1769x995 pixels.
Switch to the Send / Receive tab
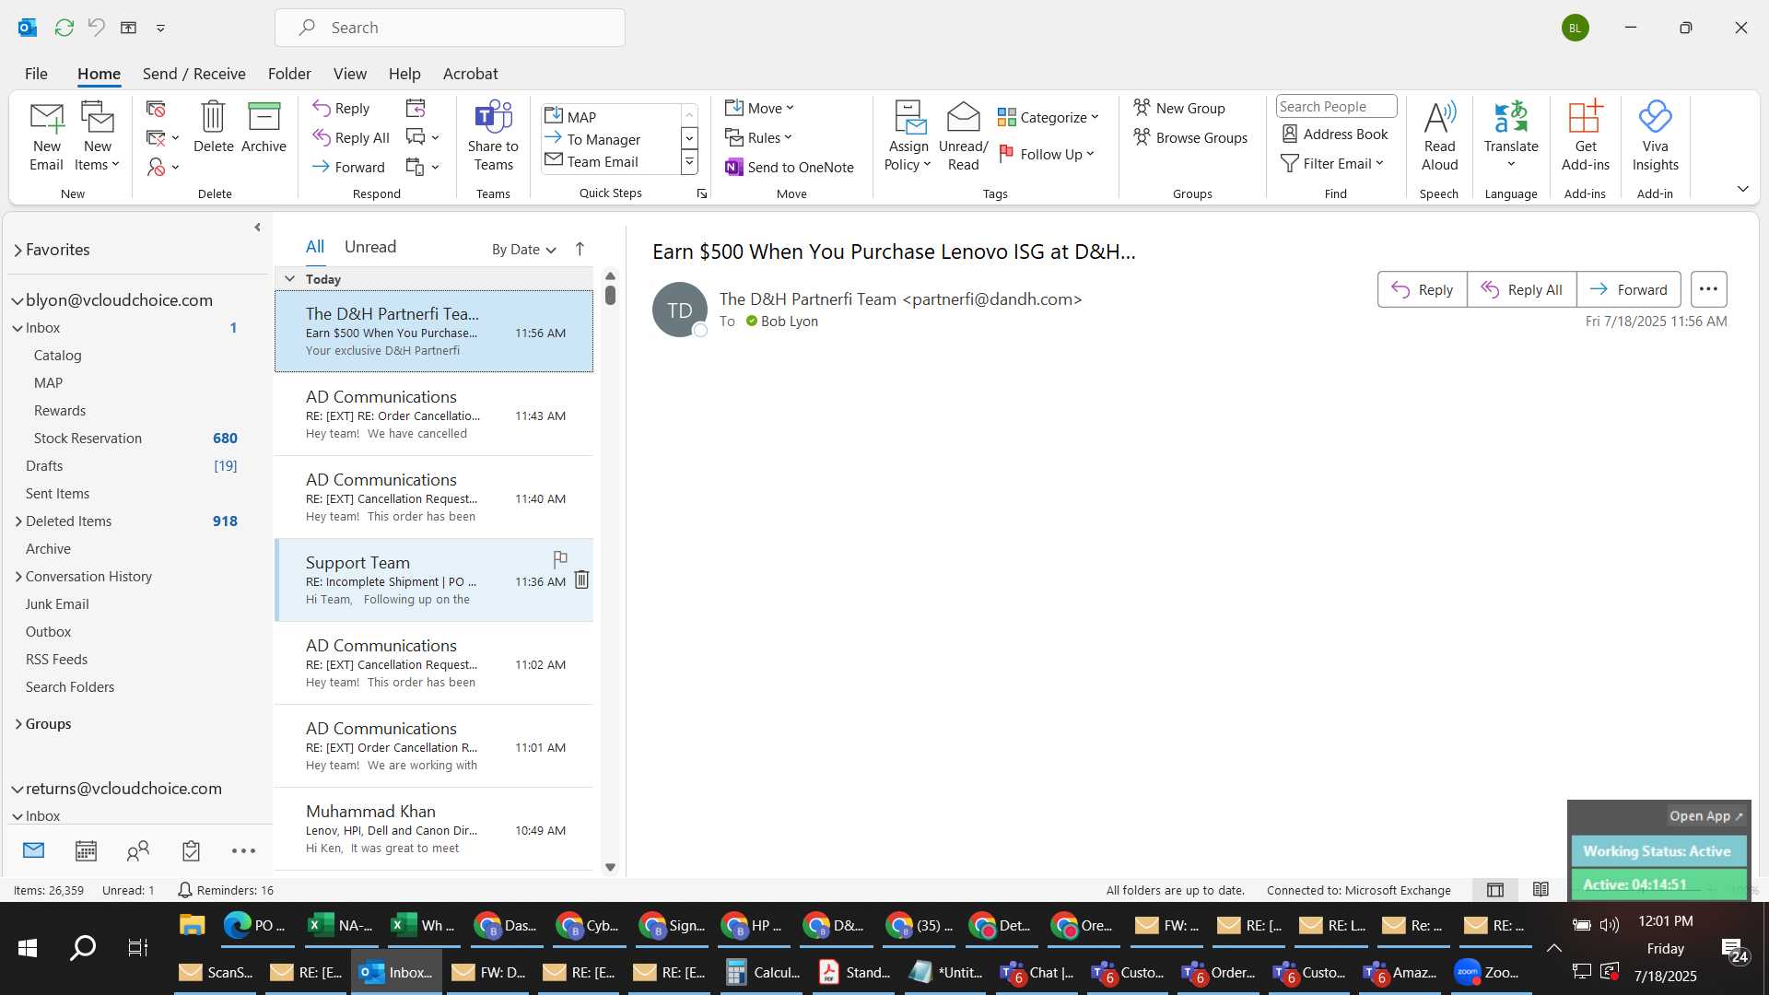coord(193,74)
